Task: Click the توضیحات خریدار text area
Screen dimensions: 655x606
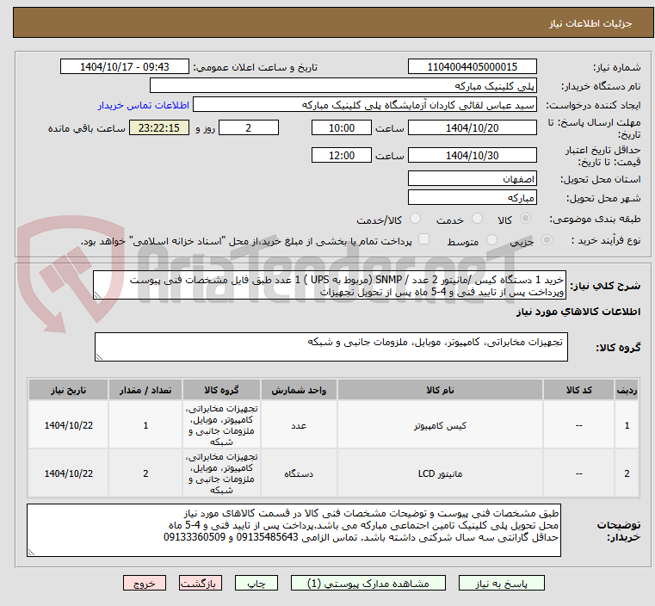Action: (x=294, y=530)
